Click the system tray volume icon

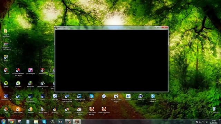pyautogui.click(x=203, y=122)
